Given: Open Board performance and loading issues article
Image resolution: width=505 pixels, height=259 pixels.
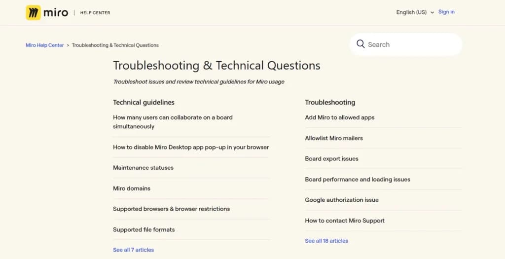Looking at the screenshot, I should [x=358, y=180].
